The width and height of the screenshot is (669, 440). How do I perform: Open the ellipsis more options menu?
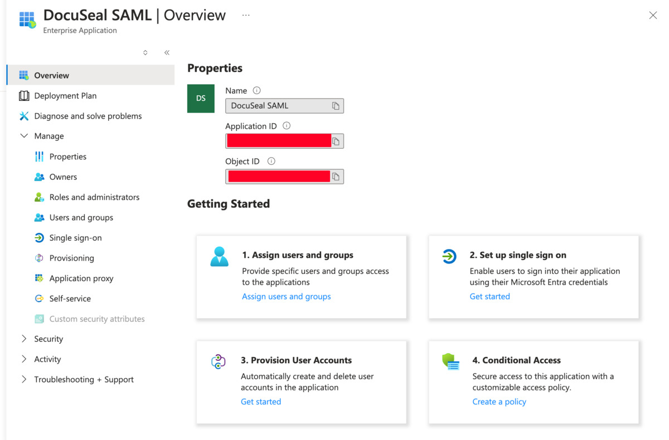(246, 16)
